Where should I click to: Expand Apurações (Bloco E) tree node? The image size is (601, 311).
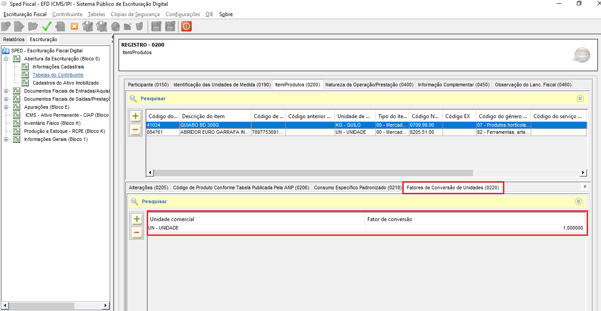tap(6, 107)
